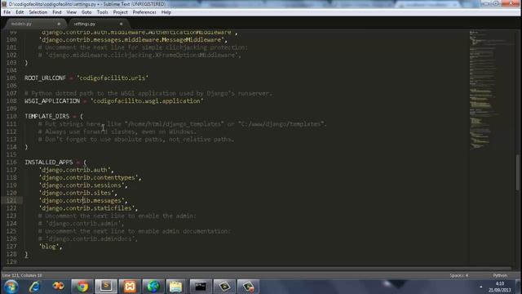This screenshot has height=294, width=522.
Task: Place cursor on WSGI_APPLICATION variable
Action: click(x=52, y=101)
